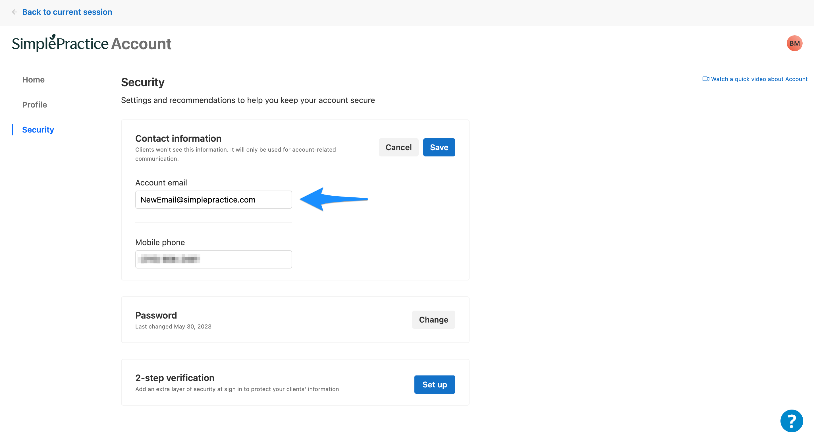Screen dimensions: 814x442
Task: Click into the Mobile phone field
Action: pyautogui.click(x=213, y=259)
